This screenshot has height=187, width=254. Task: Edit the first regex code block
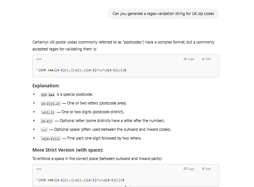coord(206,59)
